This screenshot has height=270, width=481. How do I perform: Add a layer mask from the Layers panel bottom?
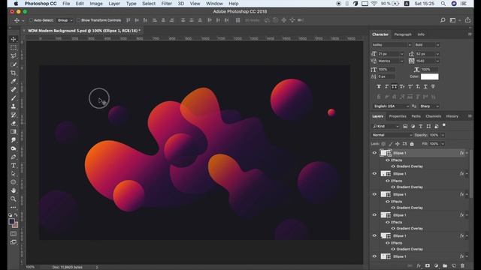point(428,265)
